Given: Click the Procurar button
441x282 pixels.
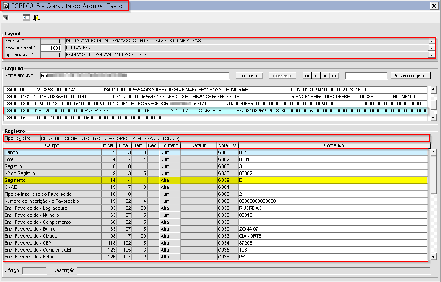Looking at the screenshot, I should click(249, 76).
